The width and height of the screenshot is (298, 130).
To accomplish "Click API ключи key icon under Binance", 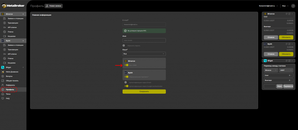I will point(4,27).
